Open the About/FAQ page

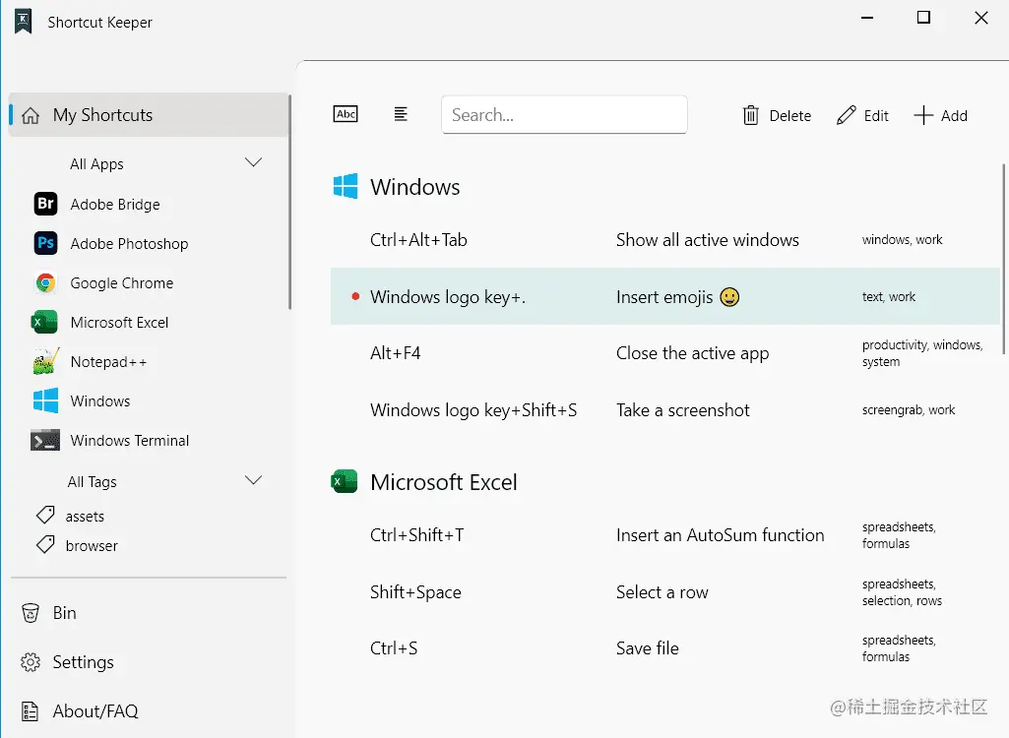pyautogui.click(x=95, y=711)
